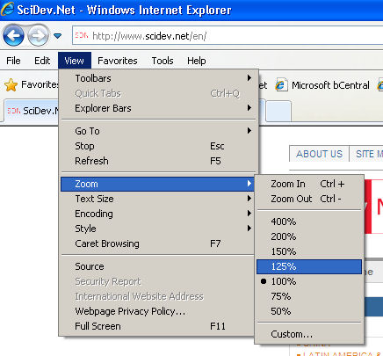The height and width of the screenshot is (356, 383).
Task: Choose Full Screen from View menu
Action: (157, 326)
